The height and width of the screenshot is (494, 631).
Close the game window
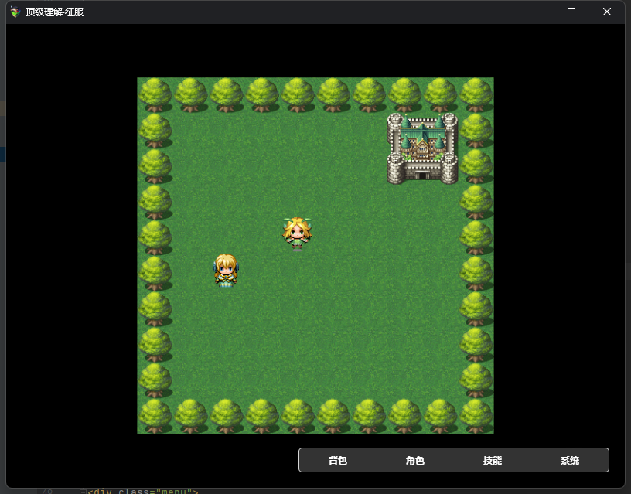coord(607,12)
